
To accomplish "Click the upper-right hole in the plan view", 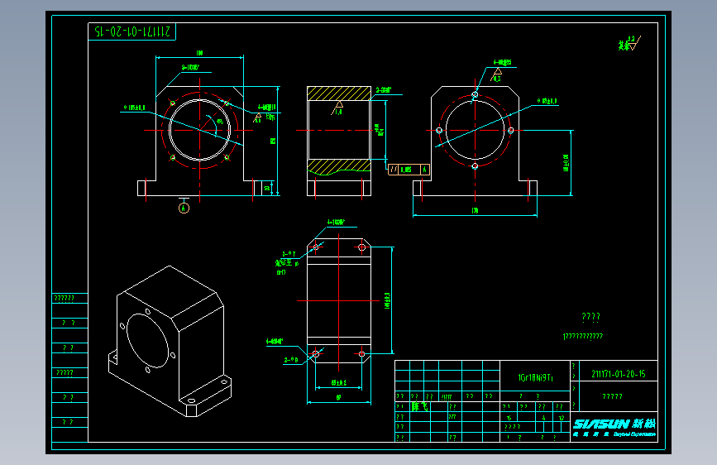I will click(361, 247).
